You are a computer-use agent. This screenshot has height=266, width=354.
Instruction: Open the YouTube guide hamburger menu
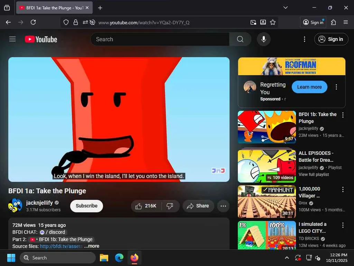point(12,39)
